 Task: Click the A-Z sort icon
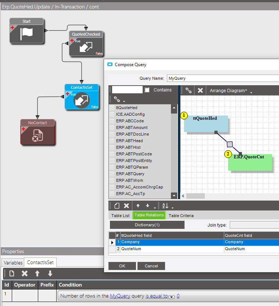[x=165, y=205]
